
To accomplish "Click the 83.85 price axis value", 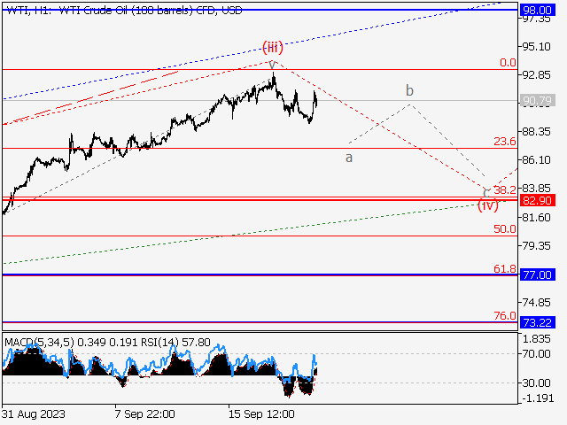I will point(536,189).
